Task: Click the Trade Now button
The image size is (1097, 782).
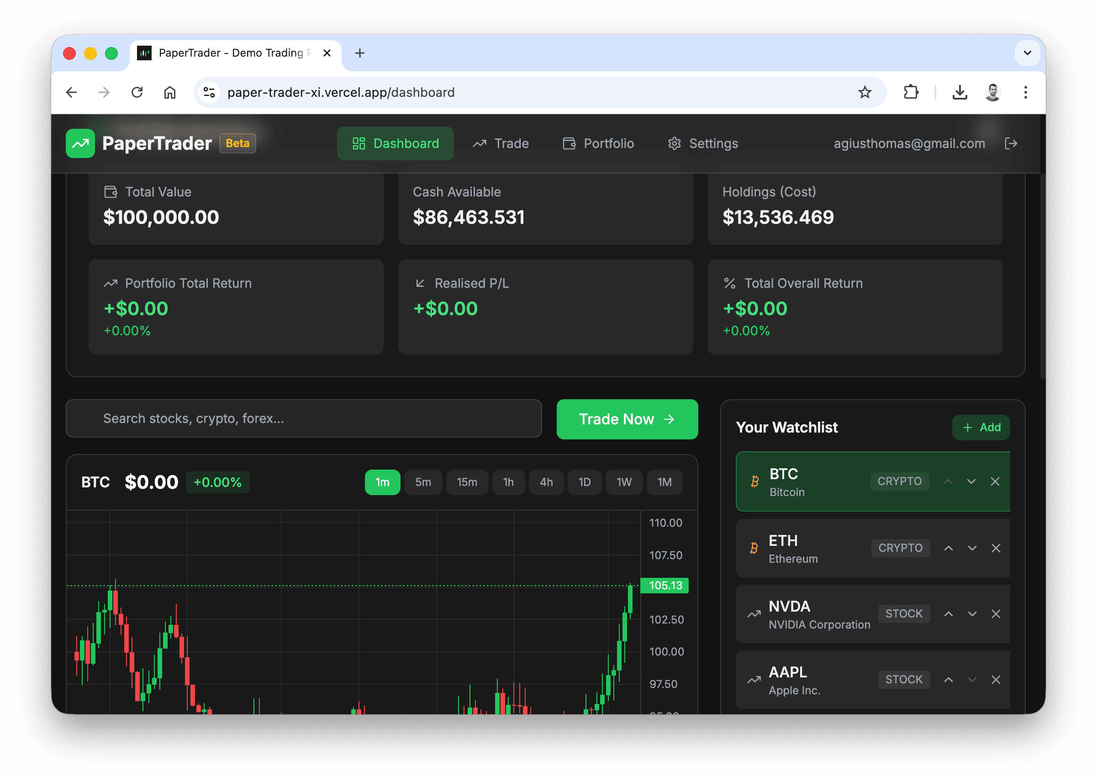Action: [x=627, y=419]
